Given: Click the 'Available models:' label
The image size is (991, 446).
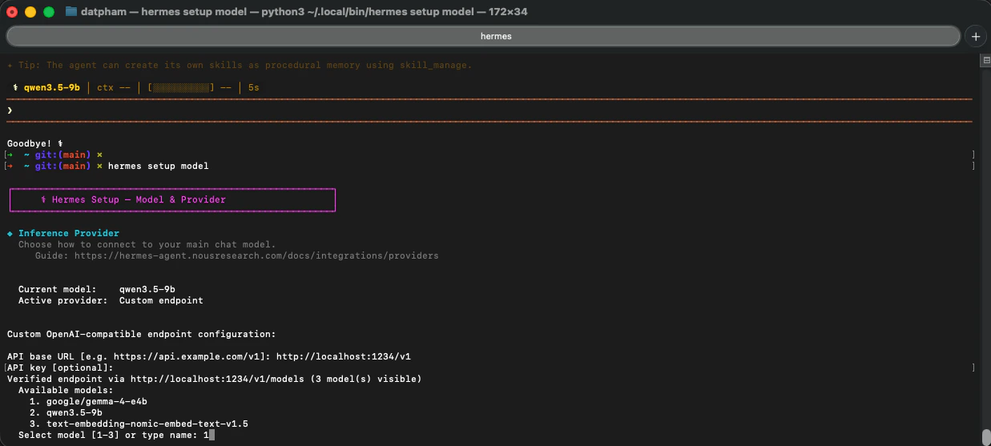Looking at the screenshot, I should tap(66, 390).
